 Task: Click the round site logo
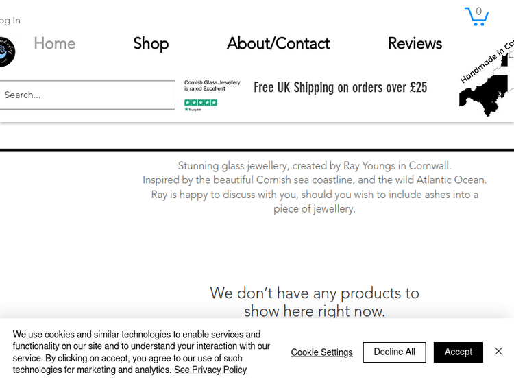pos(5,52)
